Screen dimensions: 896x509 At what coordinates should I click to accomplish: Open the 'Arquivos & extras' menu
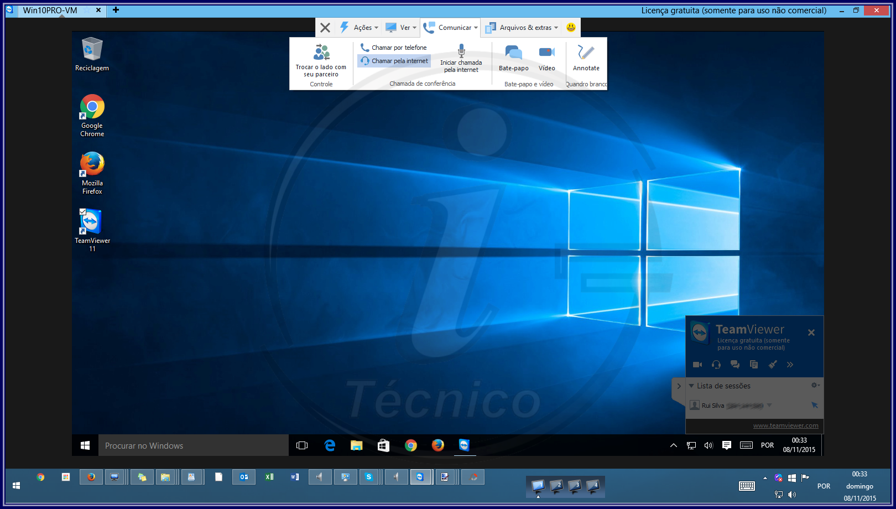[522, 28]
